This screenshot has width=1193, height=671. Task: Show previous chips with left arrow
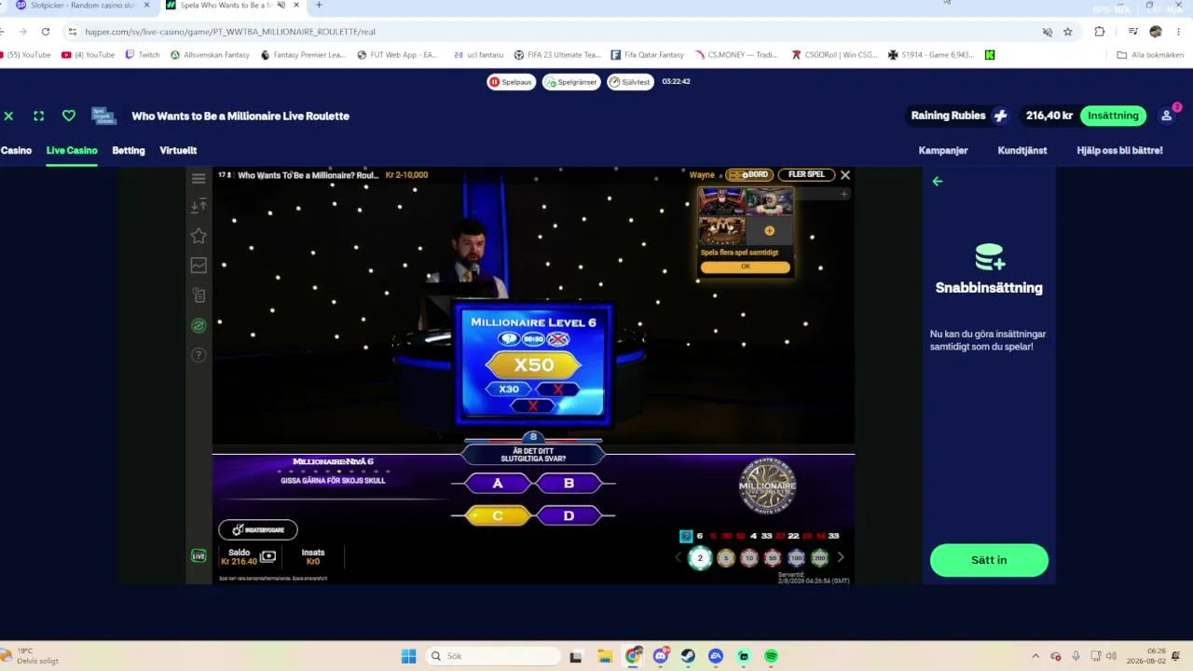click(679, 557)
